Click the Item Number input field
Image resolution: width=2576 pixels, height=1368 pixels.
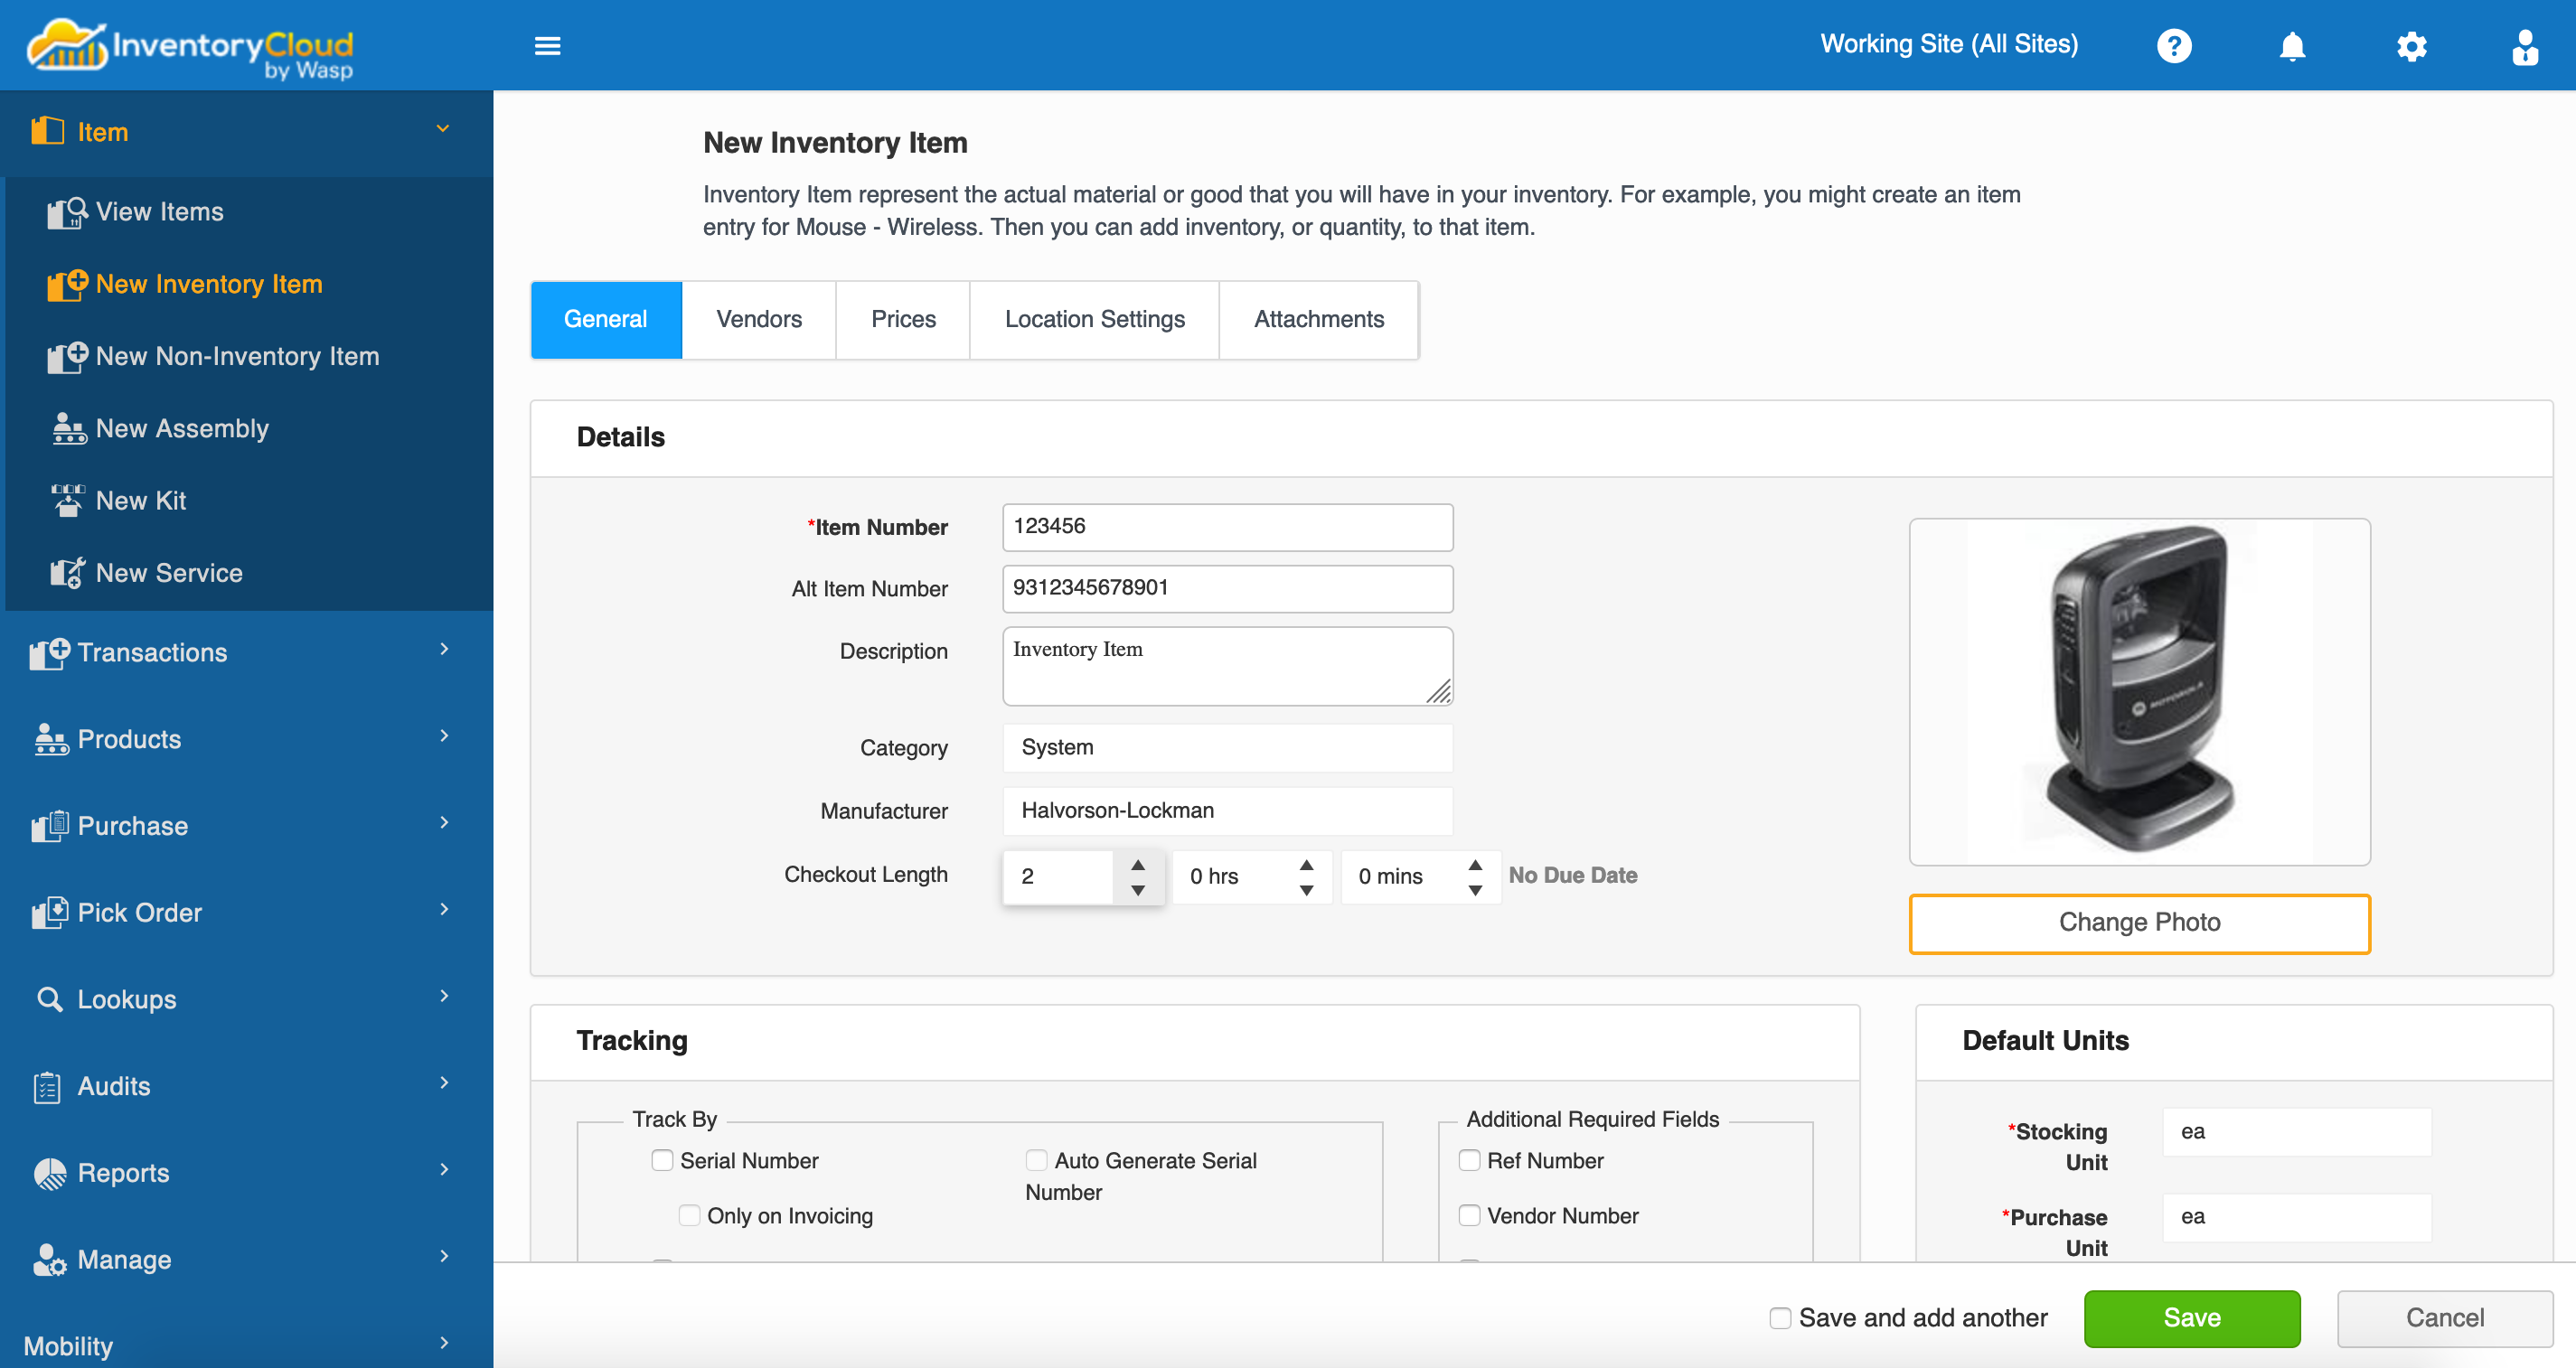pyautogui.click(x=1227, y=527)
